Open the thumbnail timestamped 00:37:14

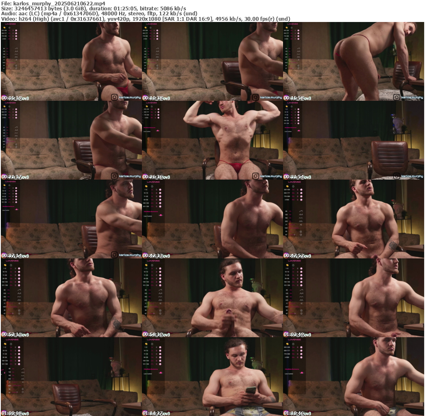click(71, 219)
